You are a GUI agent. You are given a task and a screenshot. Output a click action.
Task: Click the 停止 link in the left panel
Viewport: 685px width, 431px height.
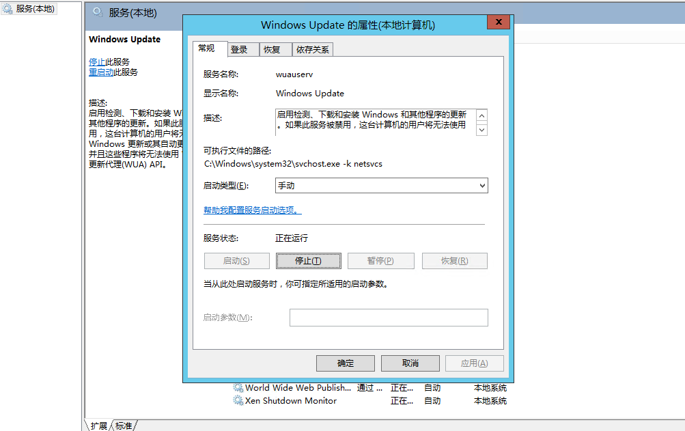tap(97, 61)
